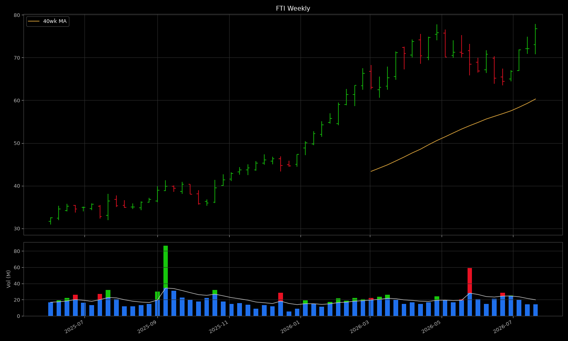Click the volume axis label 20
The height and width of the screenshot is (341, 568).
pyautogui.click(x=17, y=300)
